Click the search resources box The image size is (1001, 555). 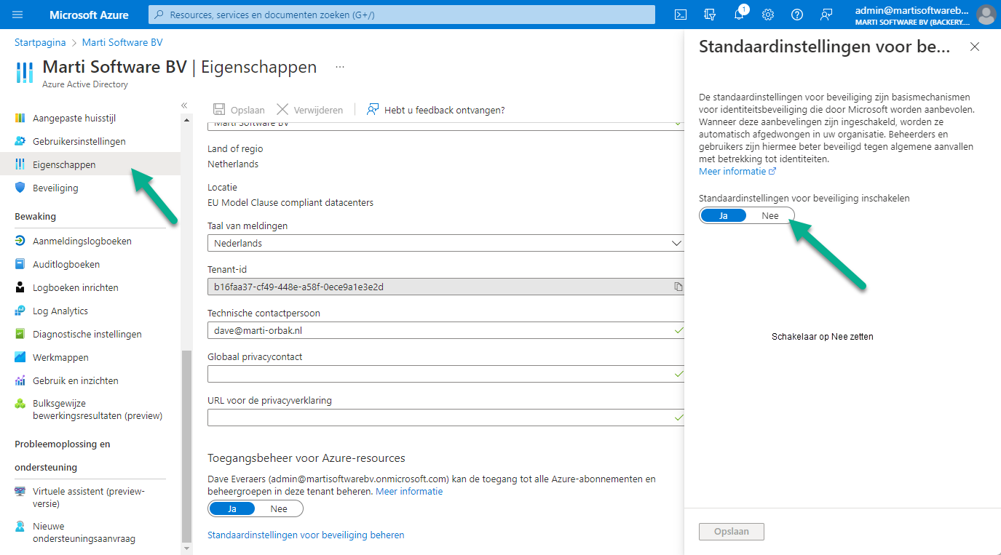tap(401, 15)
